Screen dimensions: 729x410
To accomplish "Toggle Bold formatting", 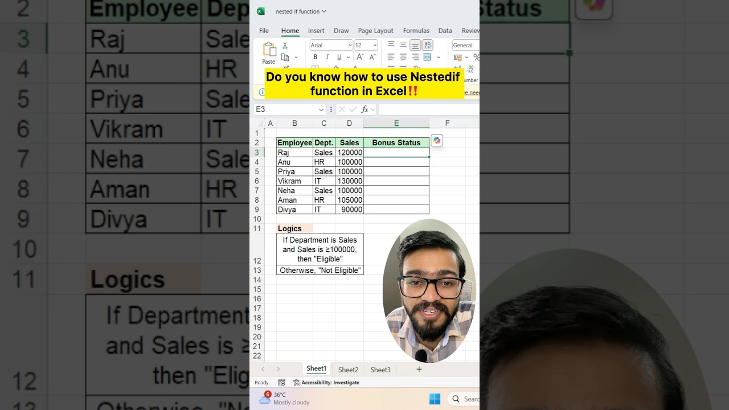I will tap(315, 57).
